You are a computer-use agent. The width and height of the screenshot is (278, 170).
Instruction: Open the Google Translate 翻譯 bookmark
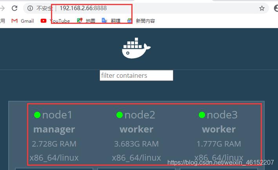tap(111, 21)
